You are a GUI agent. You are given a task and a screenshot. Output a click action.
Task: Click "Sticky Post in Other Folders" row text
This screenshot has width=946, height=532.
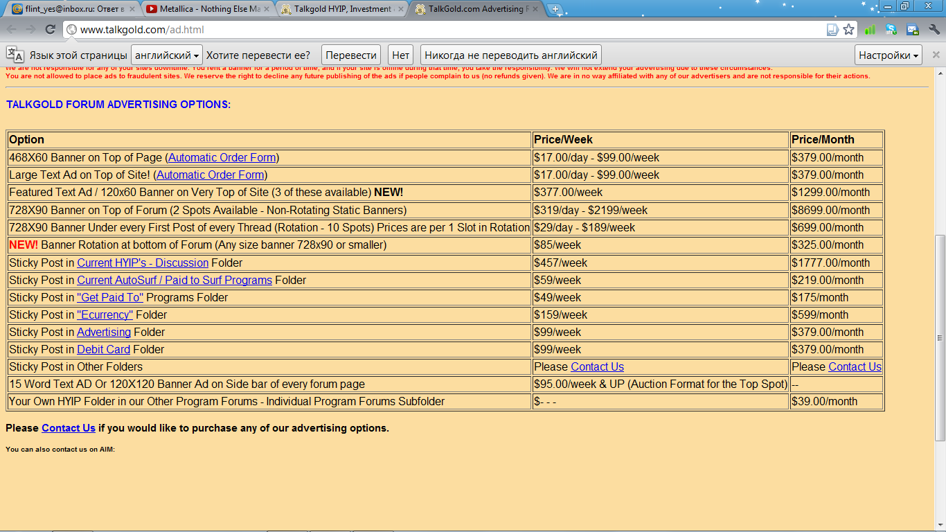click(75, 366)
